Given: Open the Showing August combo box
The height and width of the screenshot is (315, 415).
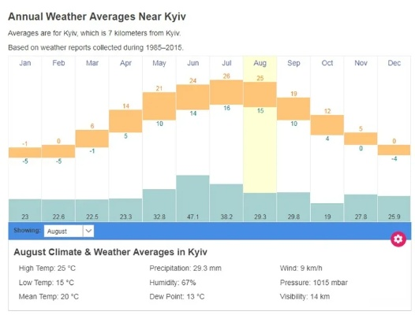Looking at the screenshot, I should tap(69, 231).
